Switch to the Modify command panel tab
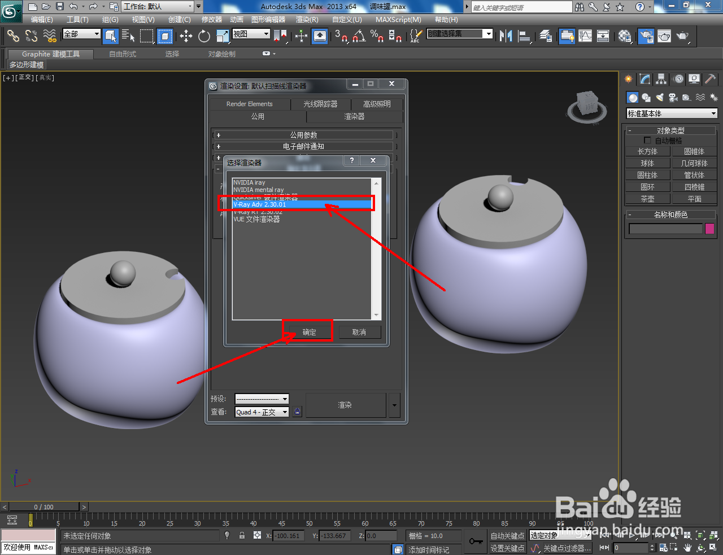 pyautogui.click(x=644, y=79)
